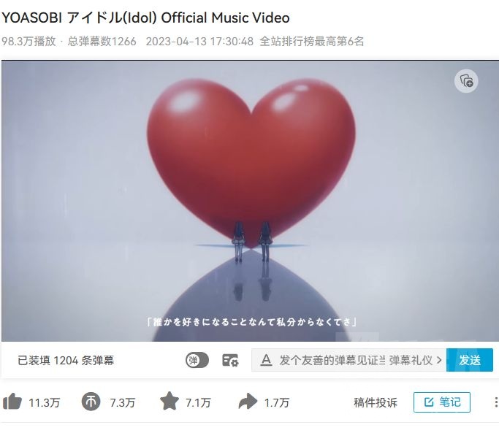Open danmaku text style options
Image resolution: width=499 pixels, height=433 pixels.
pyautogui.click(x=266, y=361)
